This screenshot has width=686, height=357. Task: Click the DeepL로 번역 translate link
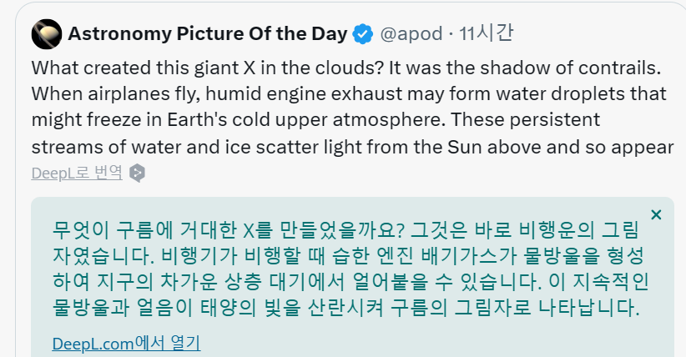pyautogui.click(x=77, y=173)
